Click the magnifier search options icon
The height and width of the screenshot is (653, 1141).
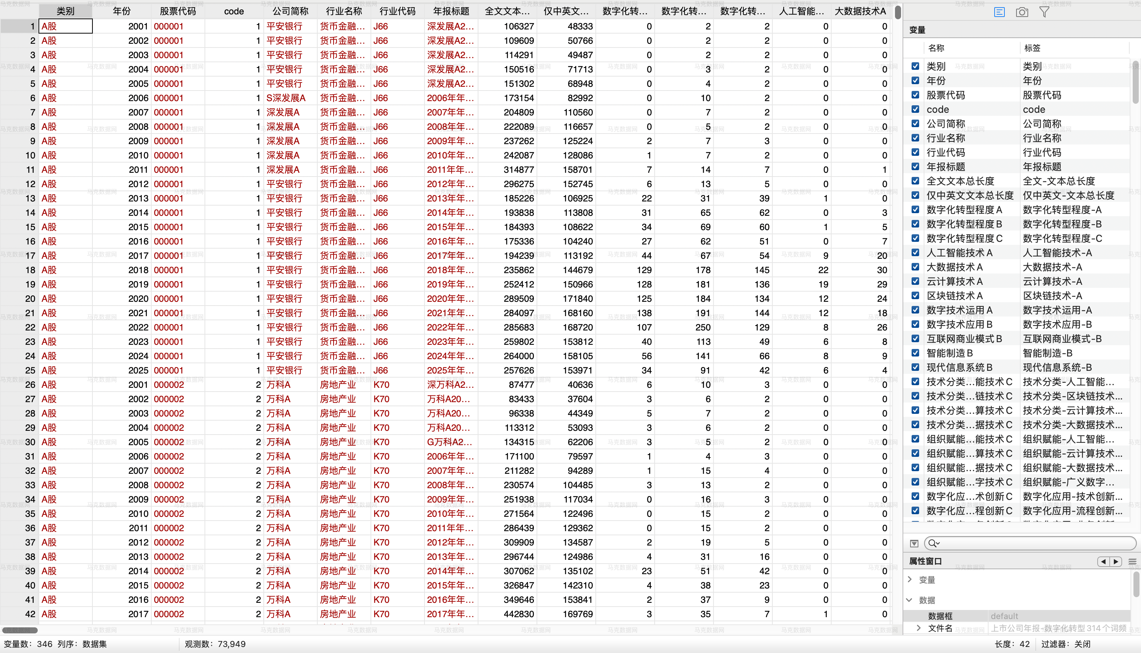pos(933,544)
